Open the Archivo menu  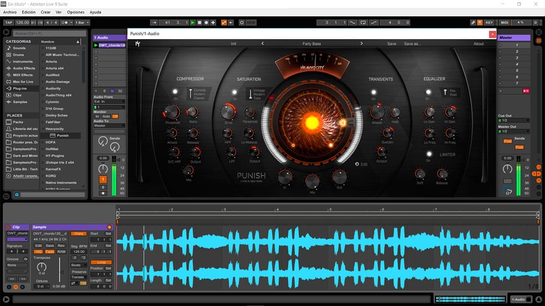coord(10,12)
